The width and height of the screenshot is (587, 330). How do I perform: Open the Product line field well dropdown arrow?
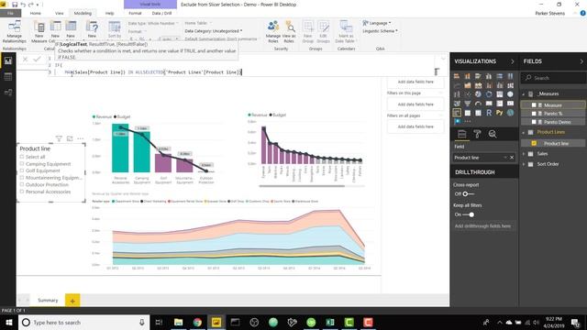pos(505,158)
